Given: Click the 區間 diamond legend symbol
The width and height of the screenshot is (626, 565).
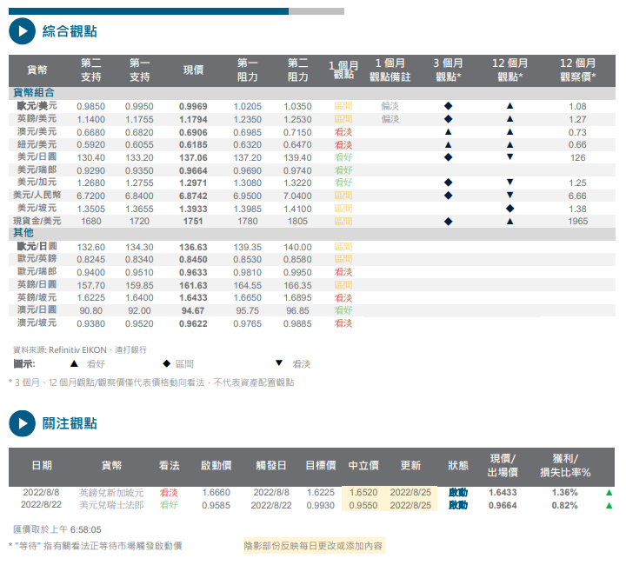Looking at the screenshot, I should (167, 364).
